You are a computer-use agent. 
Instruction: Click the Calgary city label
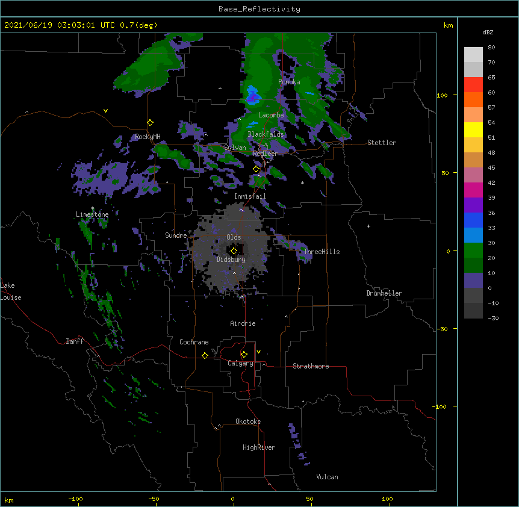(x=240, y=363)
